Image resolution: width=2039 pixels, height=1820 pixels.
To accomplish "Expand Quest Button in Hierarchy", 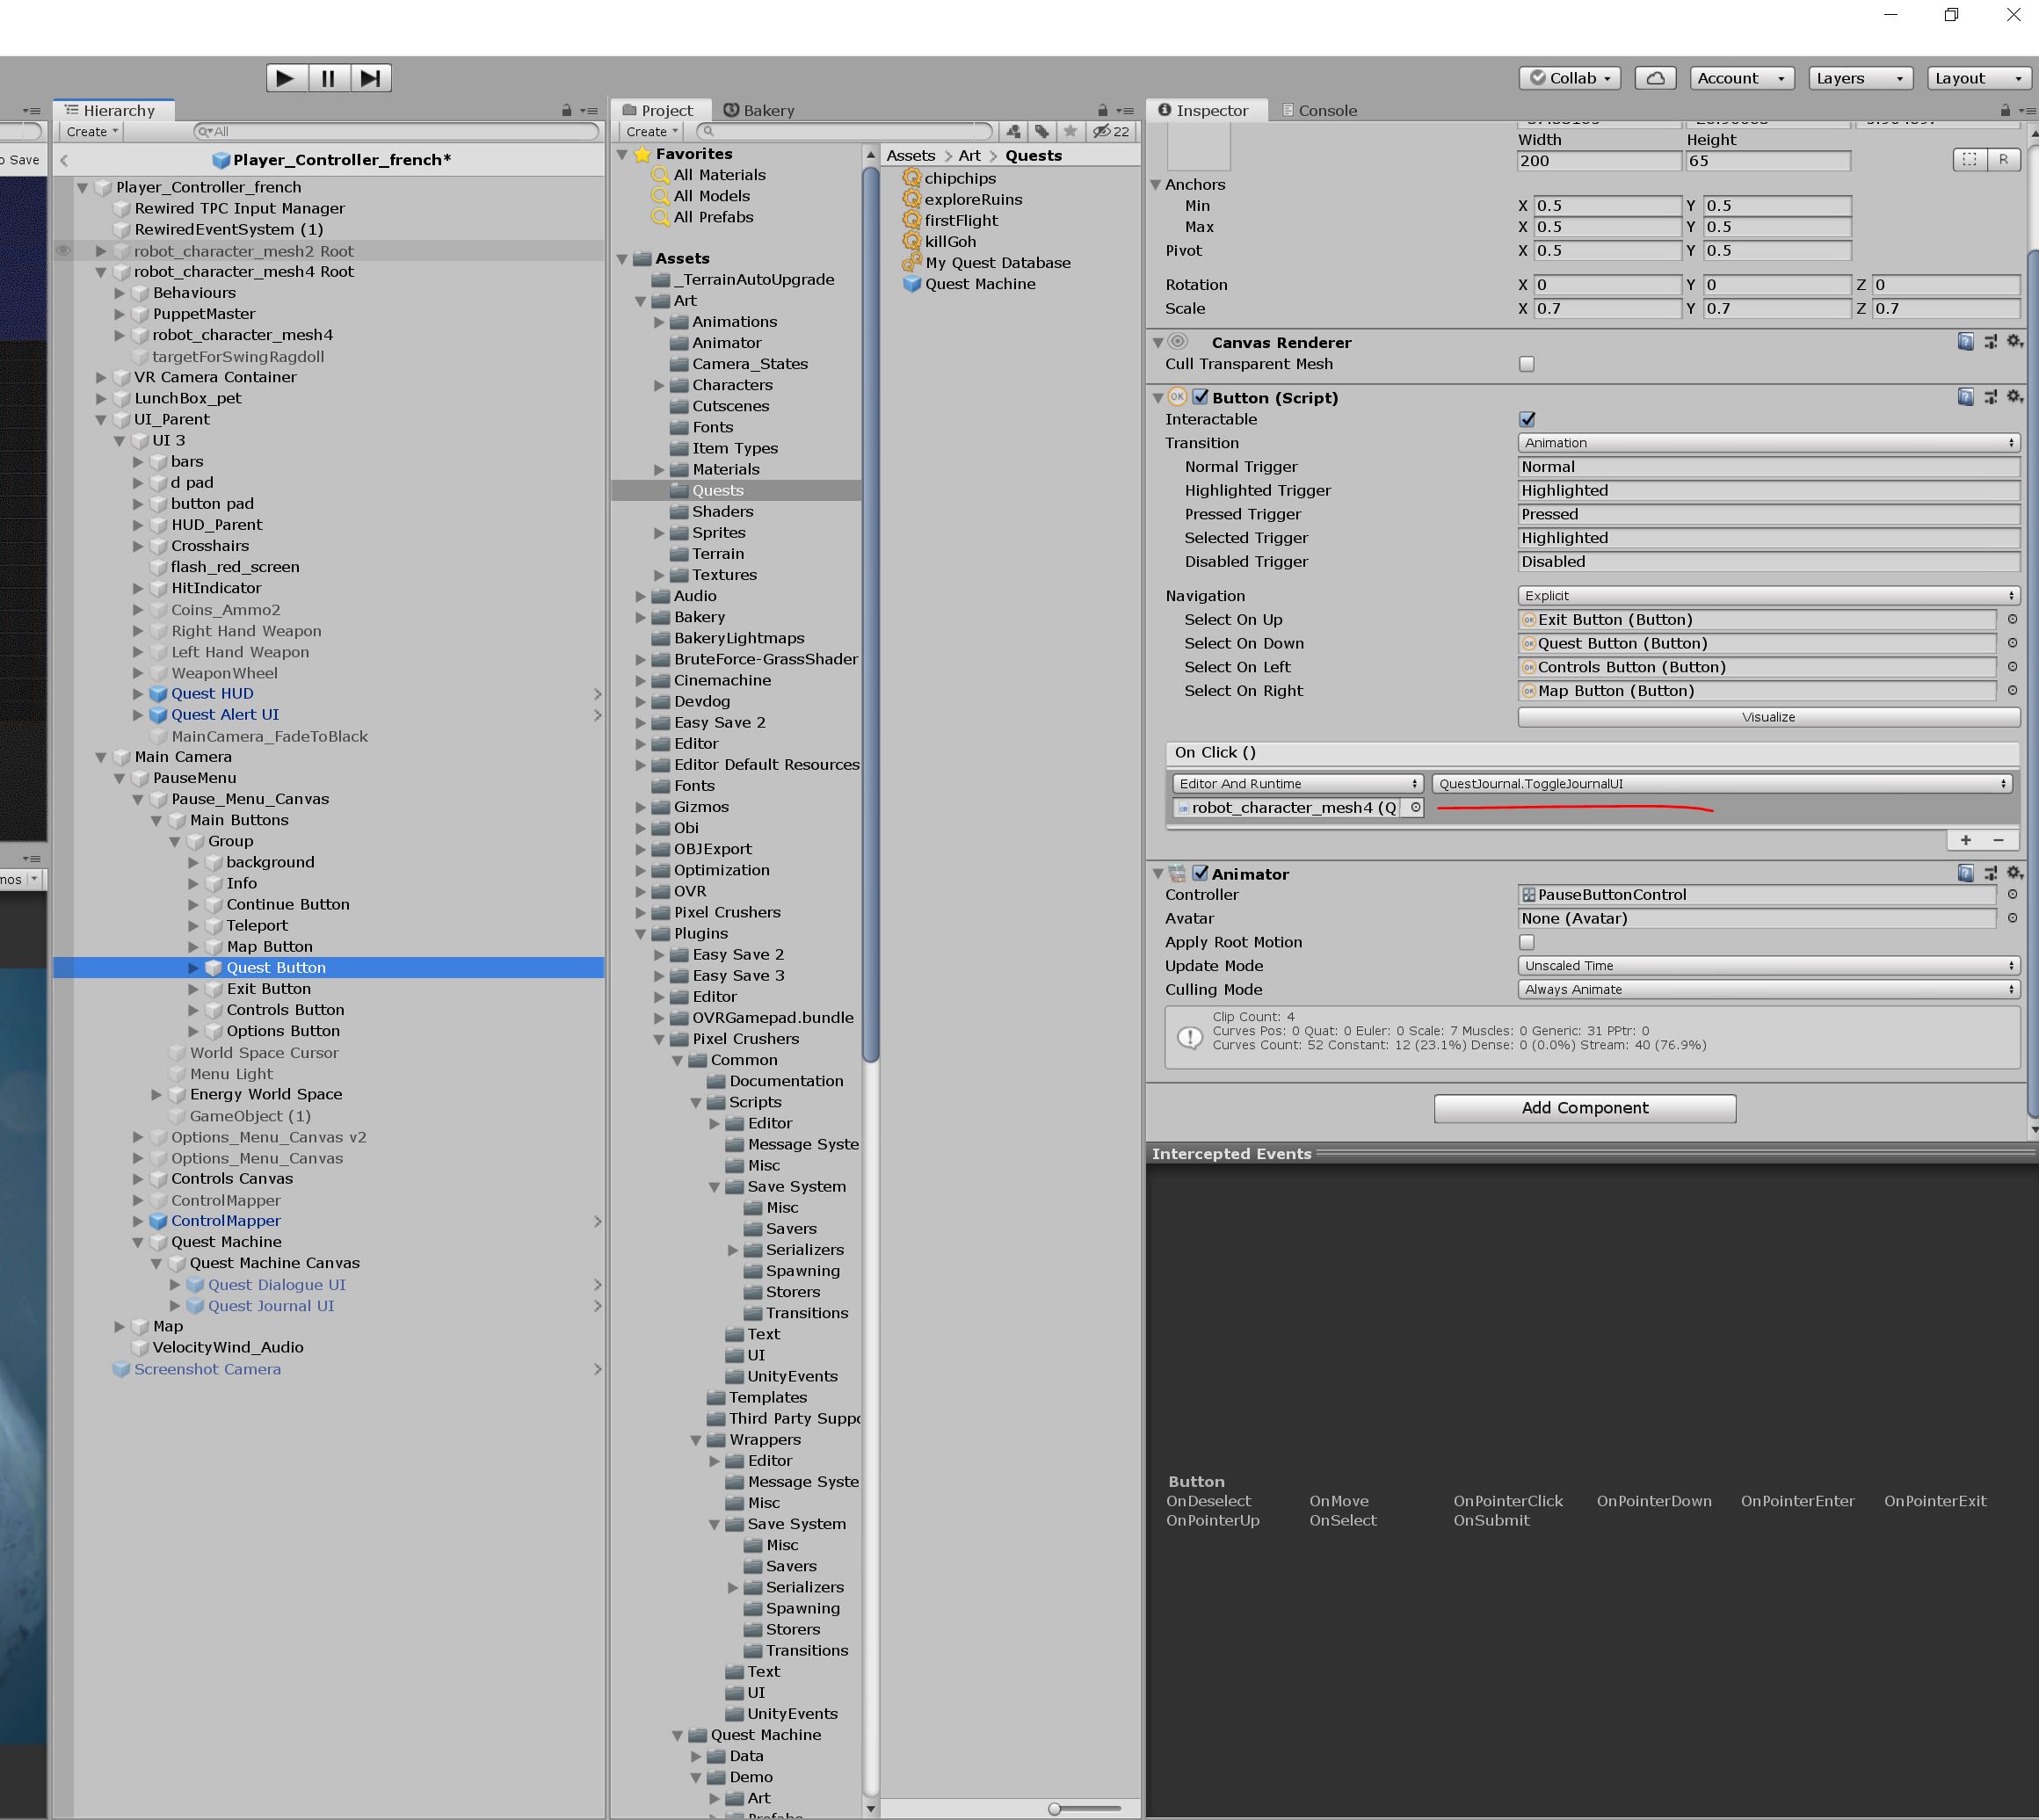I will 194,968.
